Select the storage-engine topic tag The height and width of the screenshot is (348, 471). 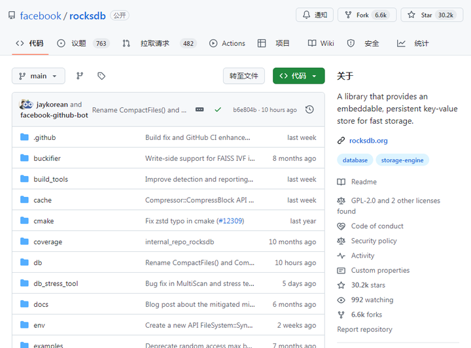(402, 160)
